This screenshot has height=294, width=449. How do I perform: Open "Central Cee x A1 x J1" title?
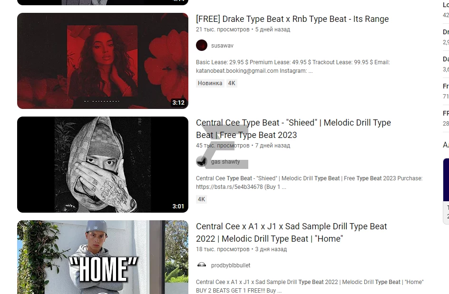[x=291, y=233]
